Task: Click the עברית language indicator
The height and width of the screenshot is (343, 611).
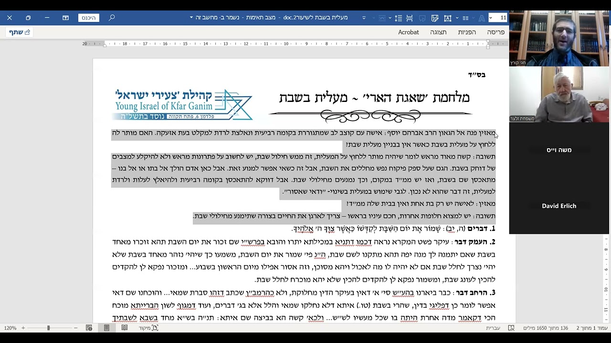Action: [493, 328]
